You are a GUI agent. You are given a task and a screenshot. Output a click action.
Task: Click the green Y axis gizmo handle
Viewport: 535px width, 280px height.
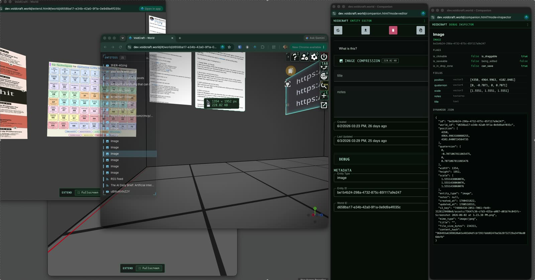pyautogui.click(x=315, y=208)
